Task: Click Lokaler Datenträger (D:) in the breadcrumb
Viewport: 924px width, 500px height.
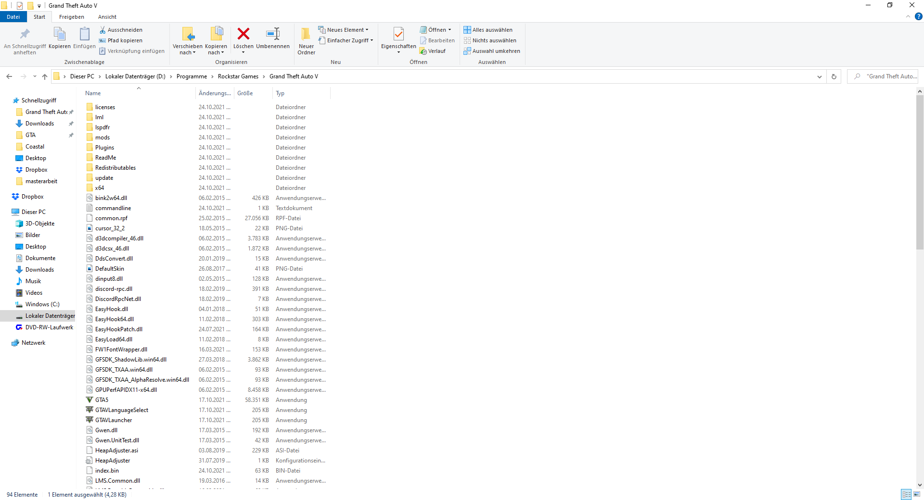Action: [135, 76]
